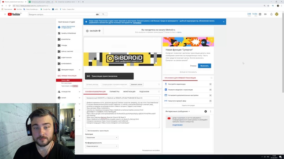
Task: Click Вставить рекламу button
Action: point(92,84)
